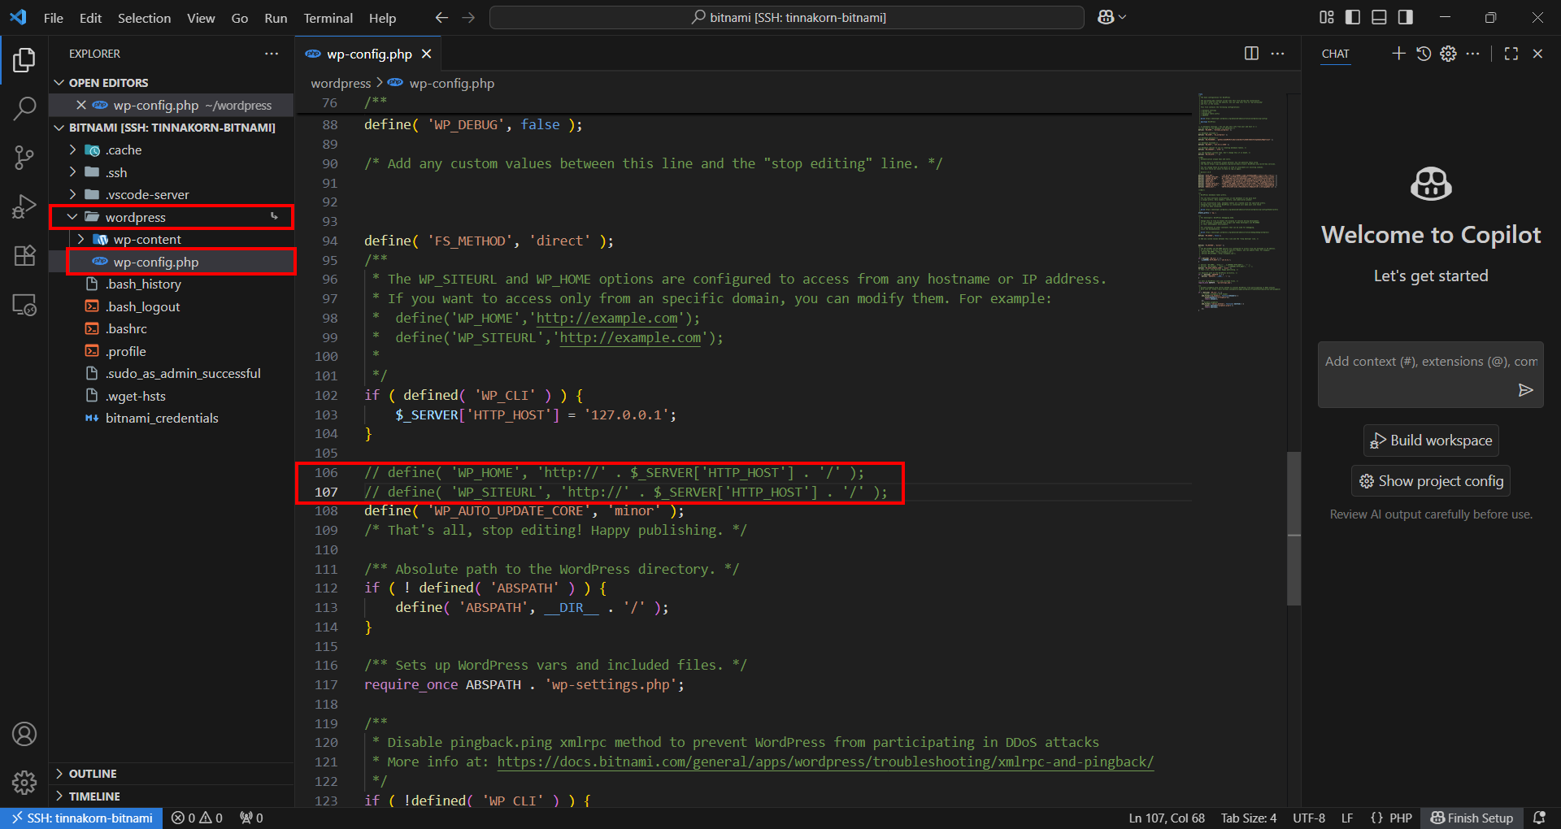Open Explorer views and more actions
The image size is (1561, 829).
tap(271, 54)
